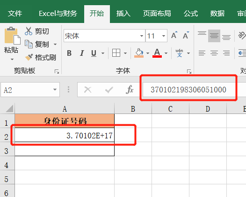Click the formula bar expand dots handle
Image resolution: width=246 pixels, height=197 pixels.
(x=68, y=90)
